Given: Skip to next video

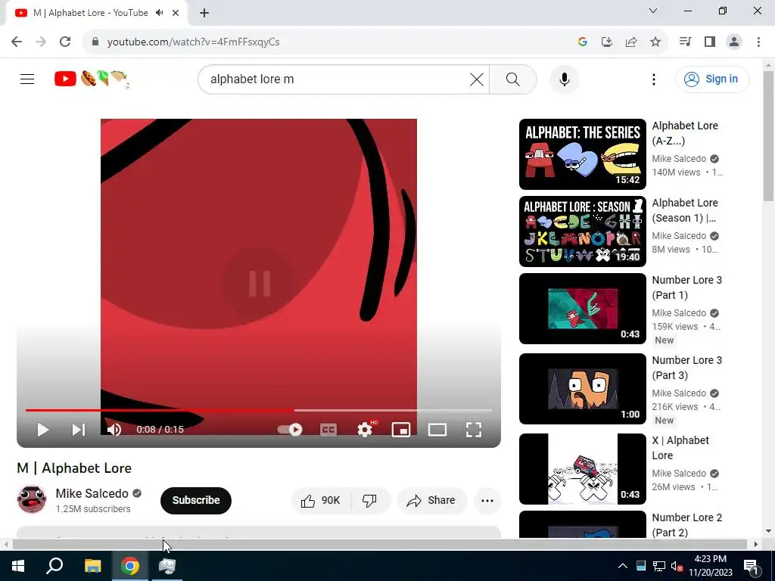Looking at the screenshot, I should pyautogui.click(x=79, y=430).
